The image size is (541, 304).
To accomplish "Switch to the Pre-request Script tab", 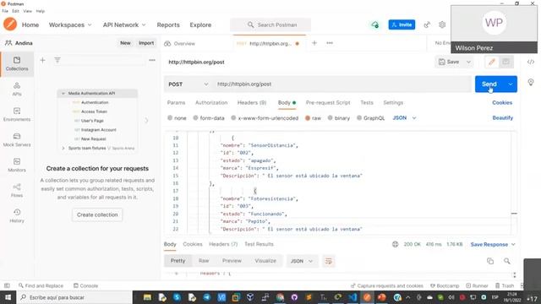I will (328, 103).
